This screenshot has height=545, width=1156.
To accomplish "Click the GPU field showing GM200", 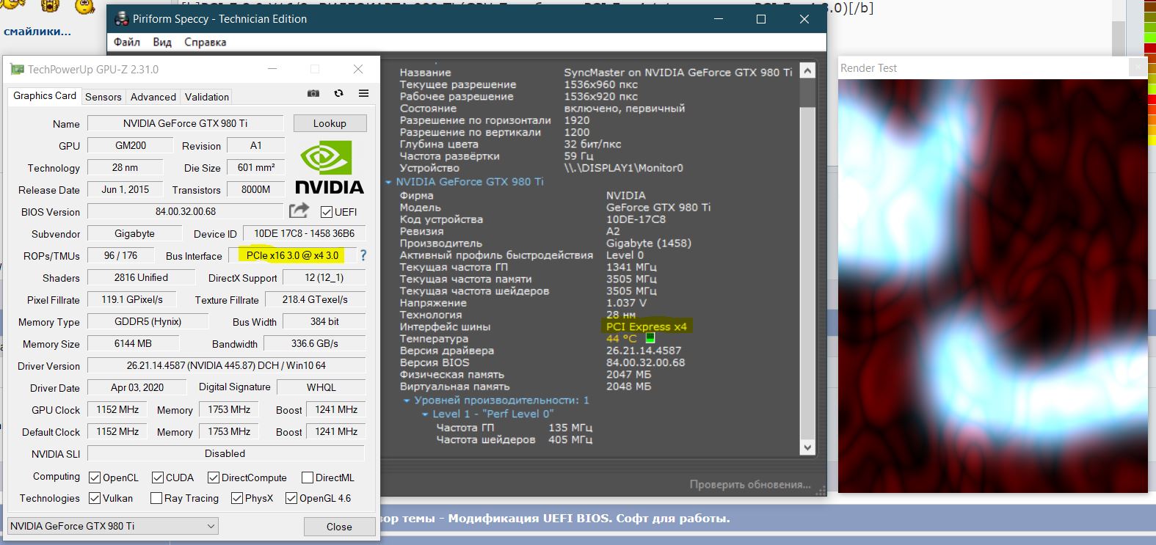I will (131, 145).
